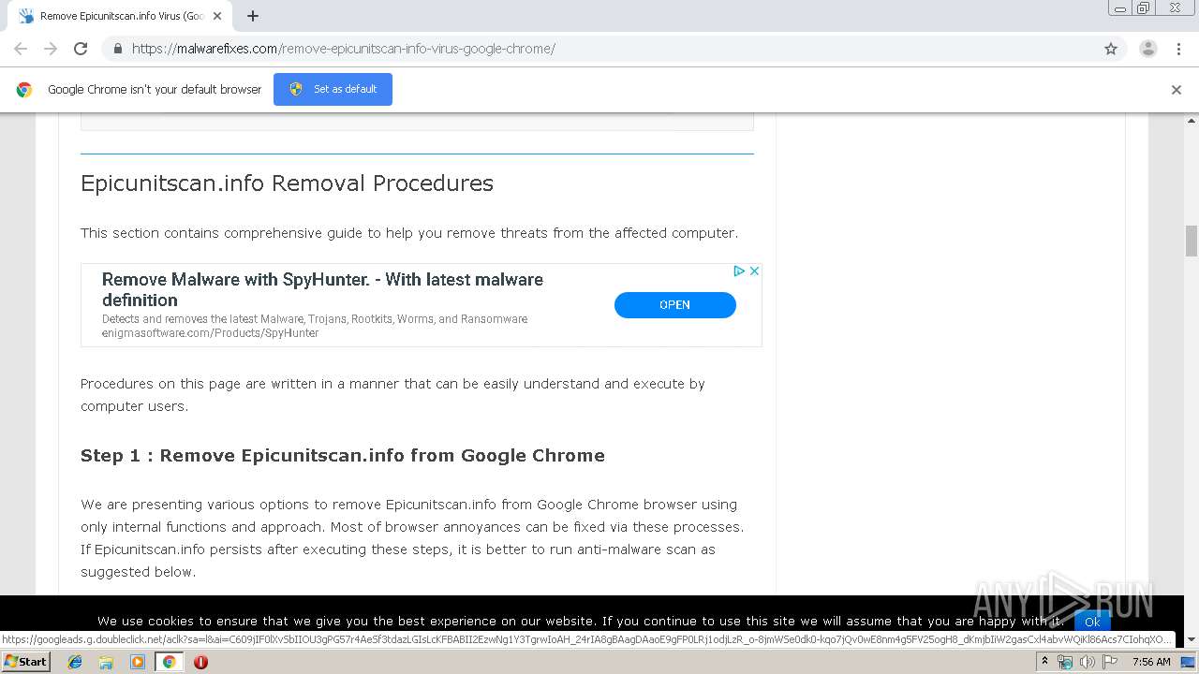Viewport: 1199px width, 674px height.
Task: Launch Internet Explorer from the taskbar
Action: 75,662
